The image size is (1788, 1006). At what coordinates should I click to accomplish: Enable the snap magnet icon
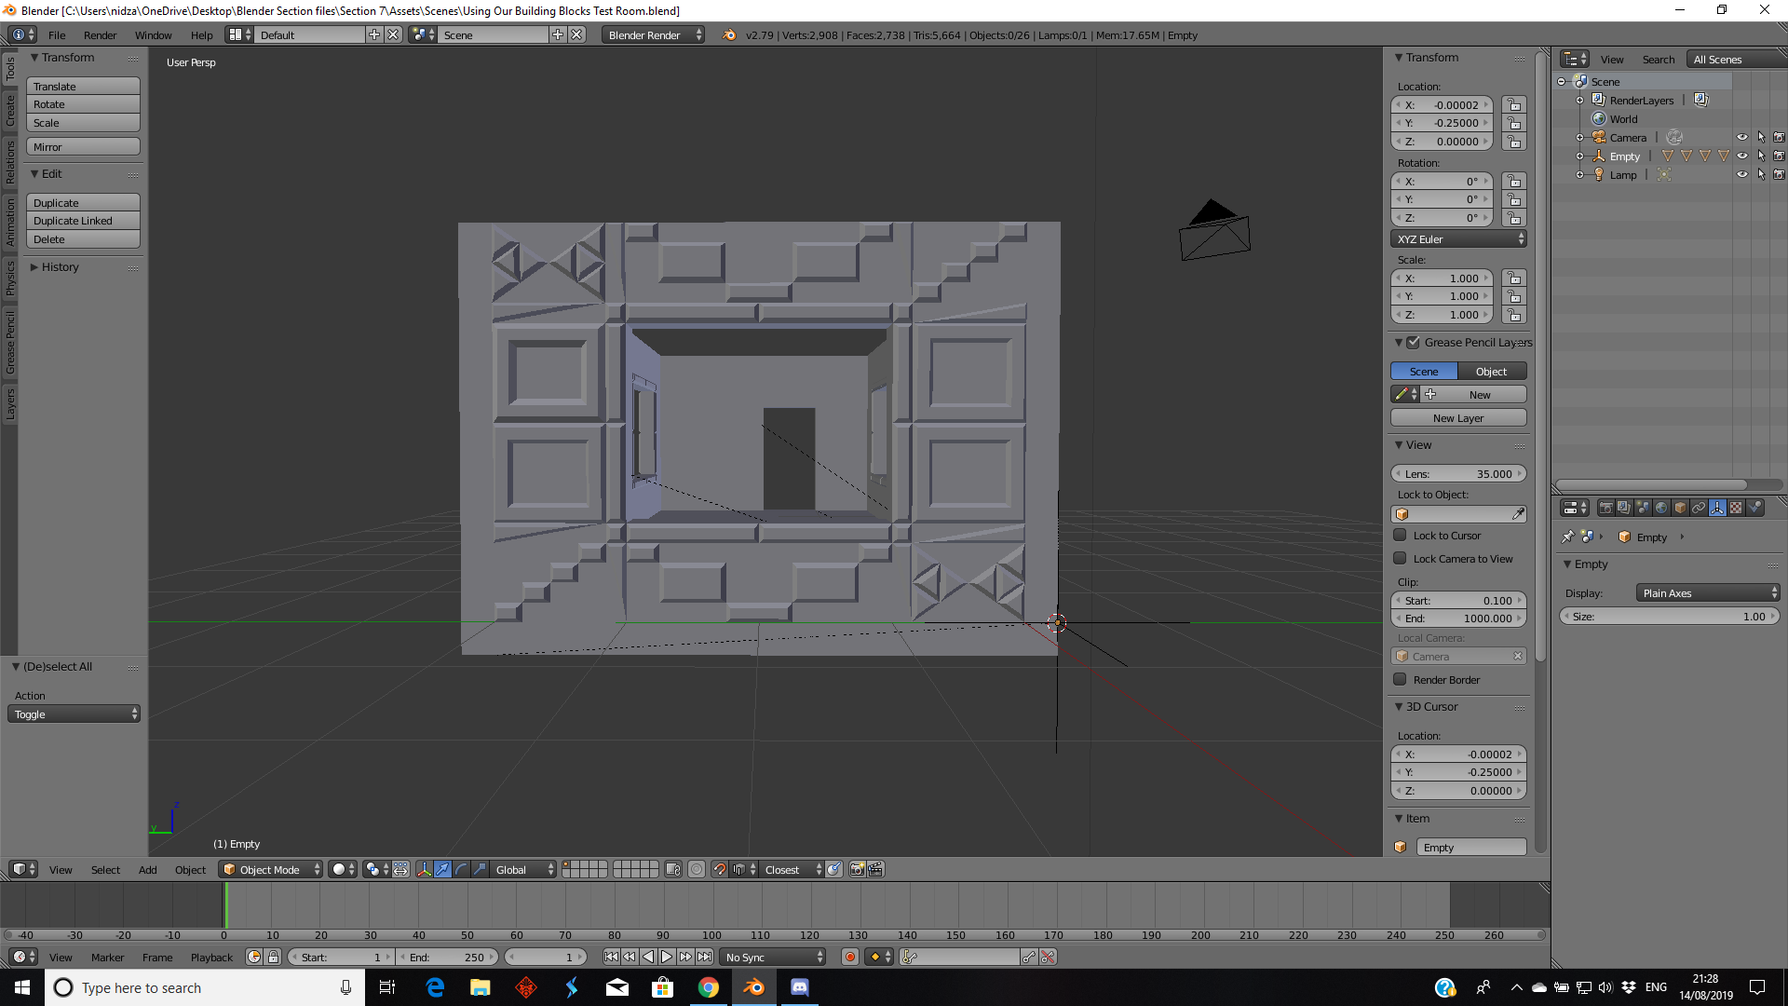pyautogui.click(x=719, y=870)
